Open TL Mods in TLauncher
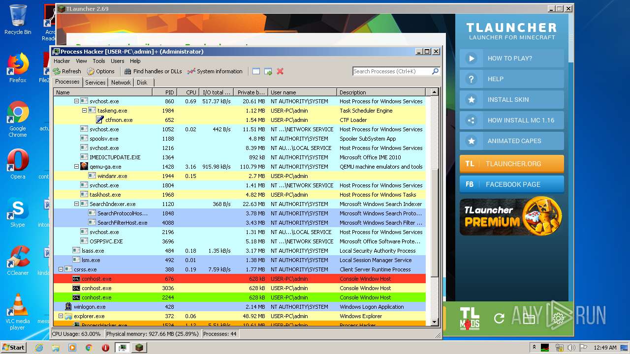Viewport: 630px width, 354px height. [470, 318]
